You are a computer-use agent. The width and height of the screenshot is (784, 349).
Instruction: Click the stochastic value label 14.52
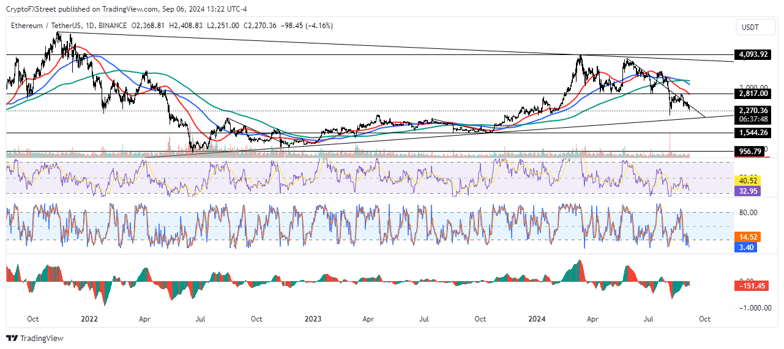[749, 237]
